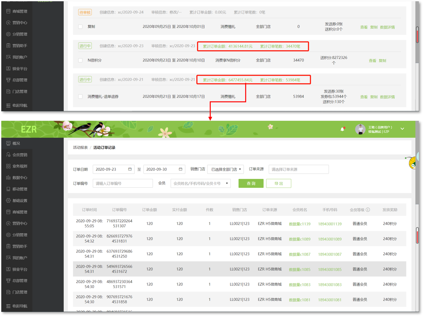Click 查看 link in the 复制 row
The width and height of the screenshot is (423, 316).
click(364, 27)
